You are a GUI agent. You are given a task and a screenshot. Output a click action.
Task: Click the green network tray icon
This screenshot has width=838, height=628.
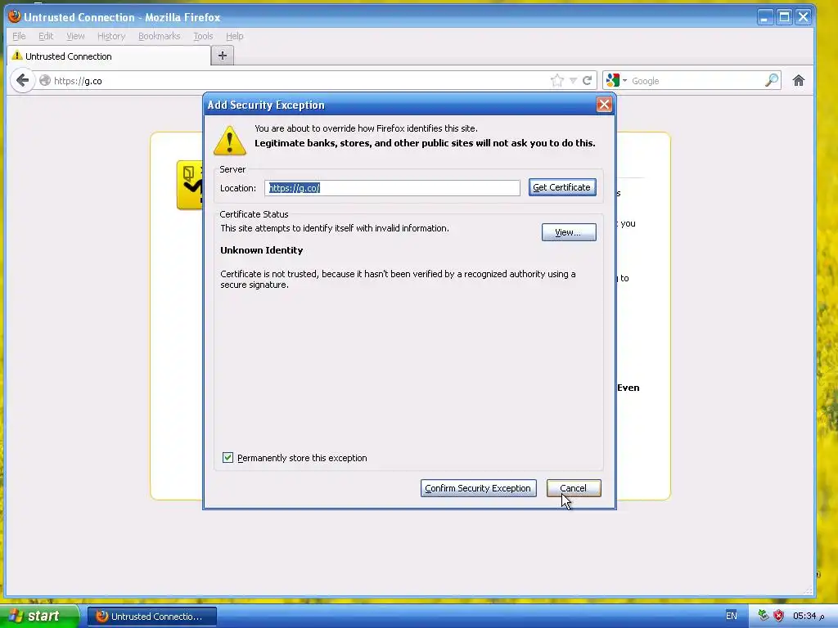click(764, 616)
